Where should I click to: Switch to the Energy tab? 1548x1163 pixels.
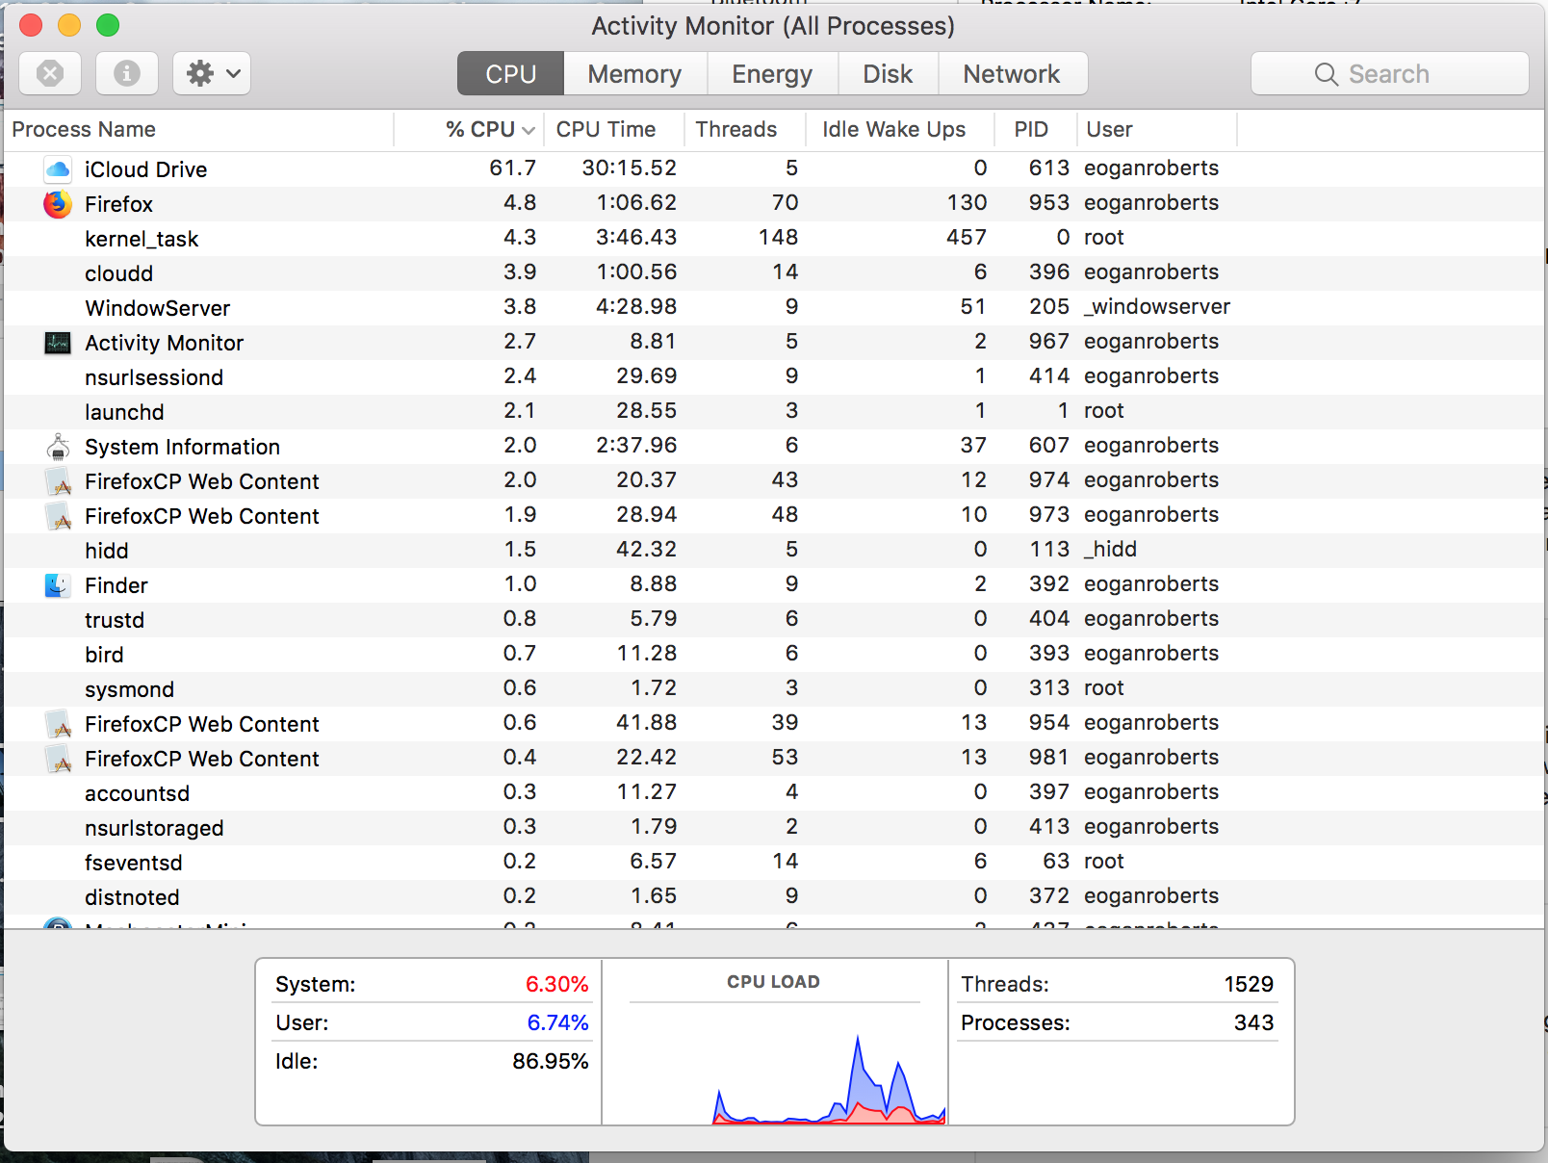(x=772, y=74)
